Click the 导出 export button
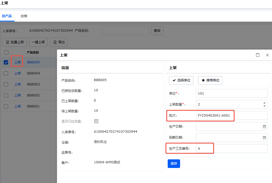Viewport: 272px width, 183px height. [x=59, y=42]
